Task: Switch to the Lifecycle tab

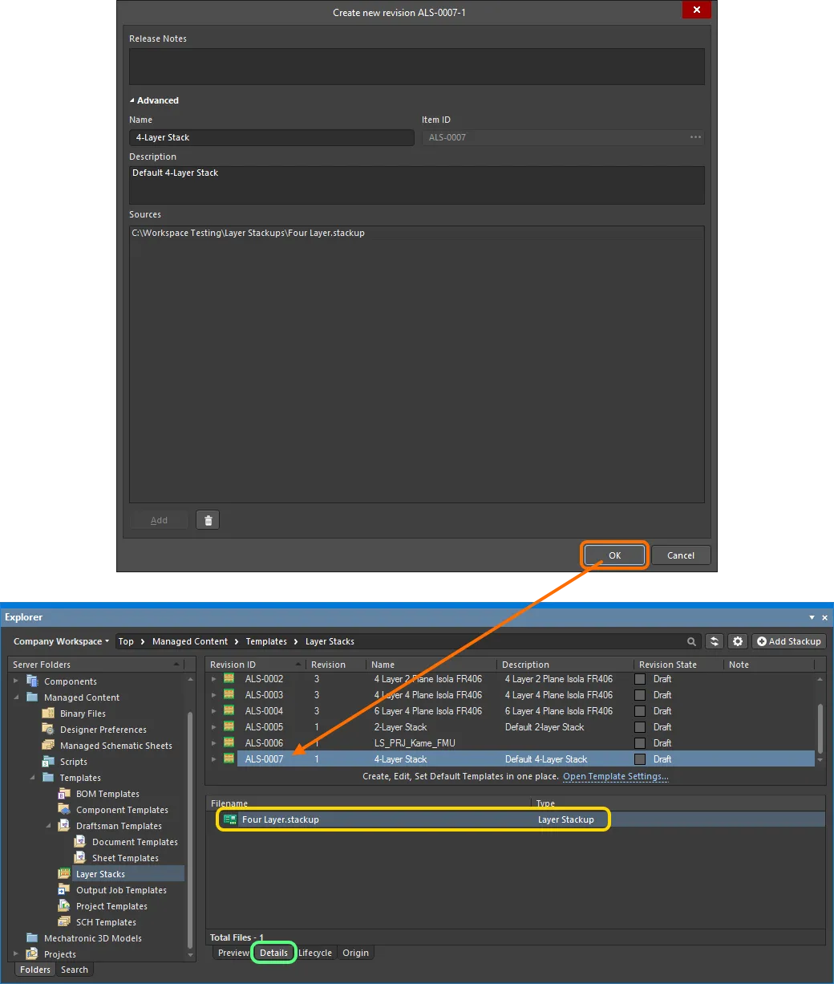Action: [x=315, y=953]
